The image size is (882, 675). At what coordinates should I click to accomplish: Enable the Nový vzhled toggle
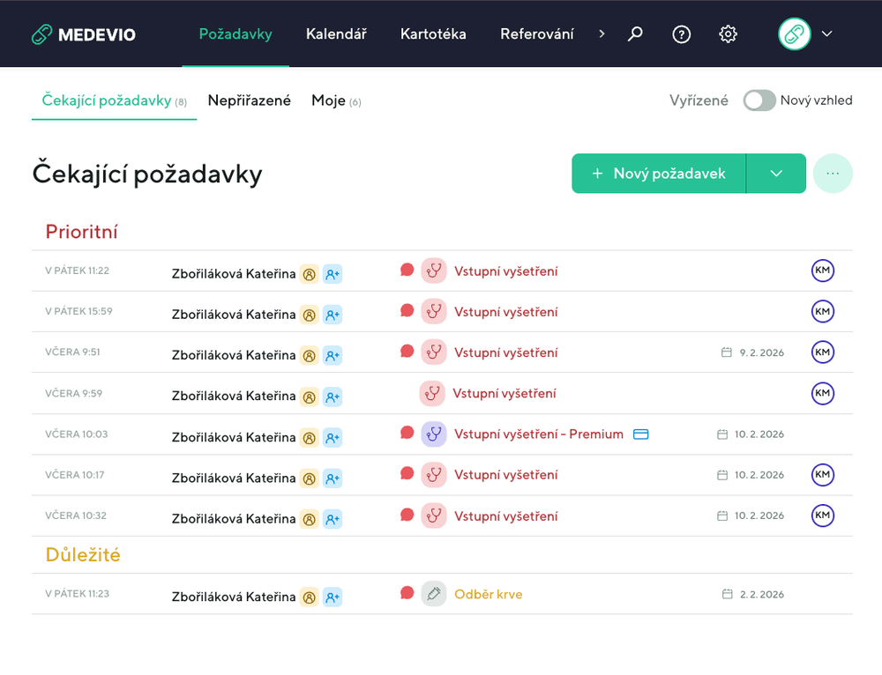[759, 100]
